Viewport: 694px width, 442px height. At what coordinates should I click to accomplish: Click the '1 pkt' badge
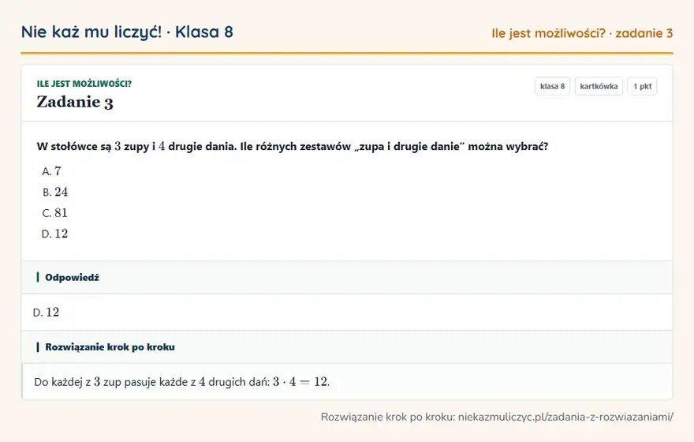(642, 86)
